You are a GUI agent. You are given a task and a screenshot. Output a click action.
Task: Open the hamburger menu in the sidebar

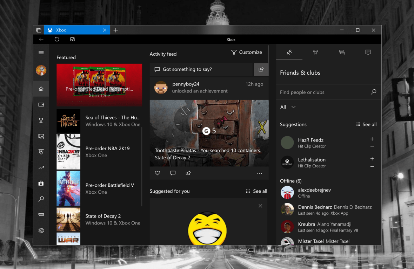coord(41,53)
